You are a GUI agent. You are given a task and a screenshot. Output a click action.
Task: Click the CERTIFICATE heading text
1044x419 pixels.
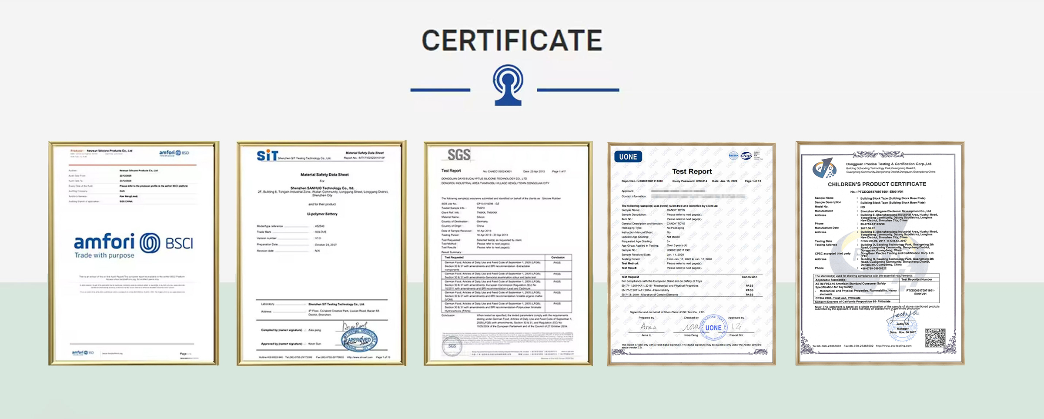click(x=512, y=40)
